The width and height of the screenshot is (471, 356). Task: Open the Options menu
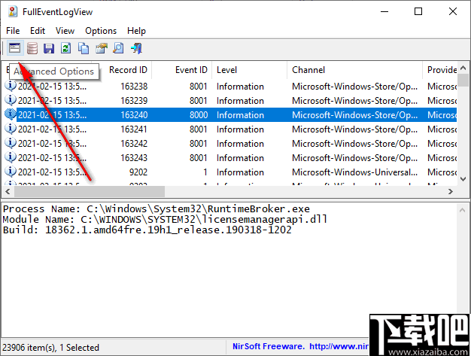[x=101, y=31]
